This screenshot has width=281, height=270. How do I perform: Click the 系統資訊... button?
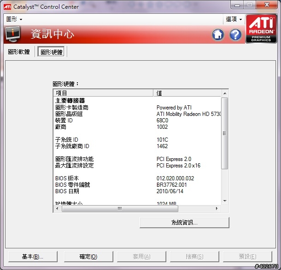[x=184, y=223]
